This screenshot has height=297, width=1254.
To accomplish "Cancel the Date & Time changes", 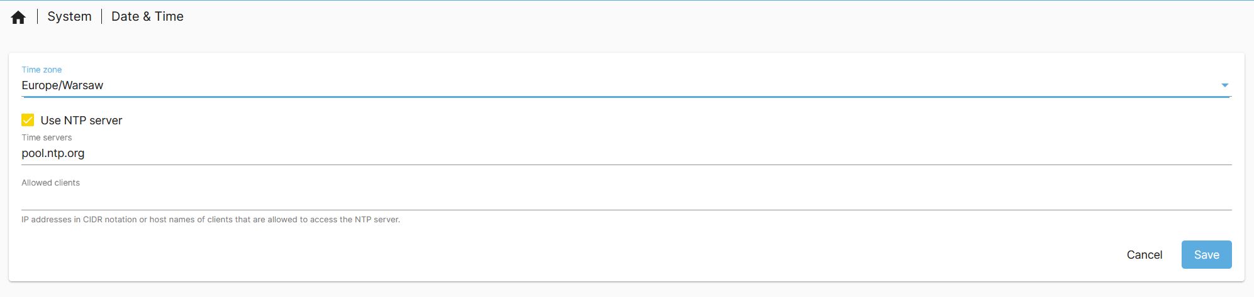I will point(1145,254).
